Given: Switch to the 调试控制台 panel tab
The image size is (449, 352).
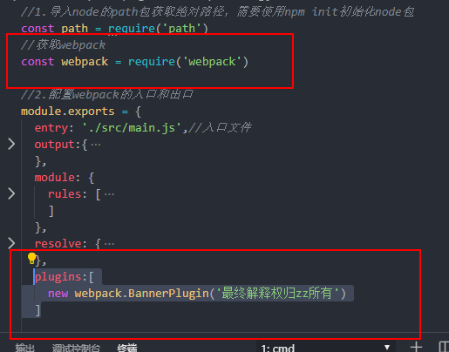Looking at the screenshot, I should click(x=76, y=348).
